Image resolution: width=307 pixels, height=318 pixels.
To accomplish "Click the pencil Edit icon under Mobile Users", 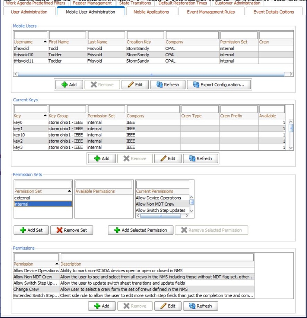I will 130,85.
